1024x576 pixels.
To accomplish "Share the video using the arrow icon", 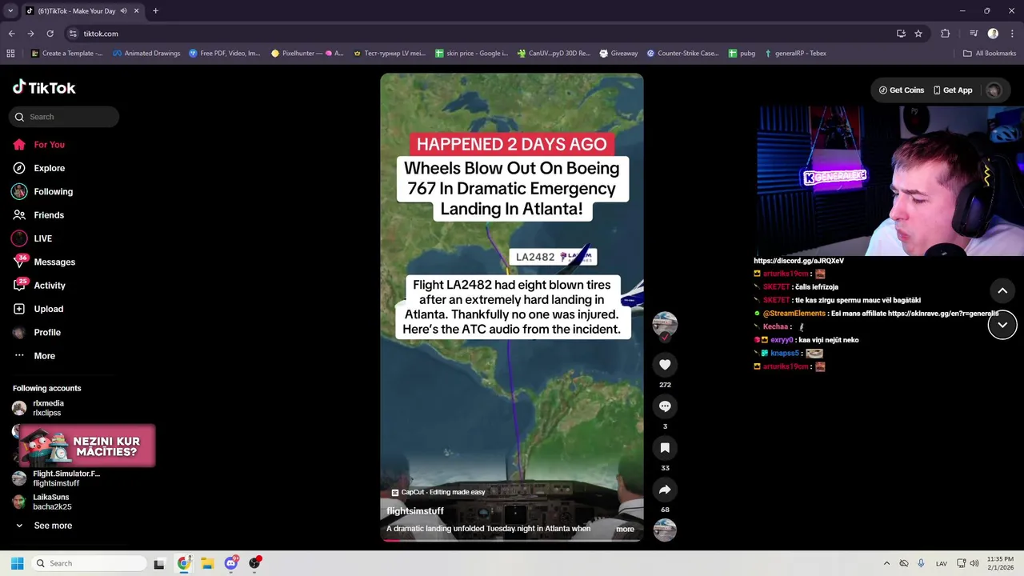I will tap(665, 490).
